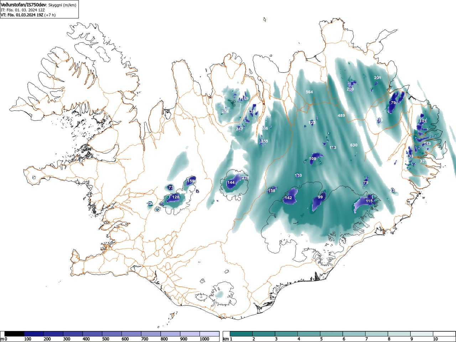Click the '10' tick label on km legend
The width and height of the screenshot is (456, 342).
point(435,339)
